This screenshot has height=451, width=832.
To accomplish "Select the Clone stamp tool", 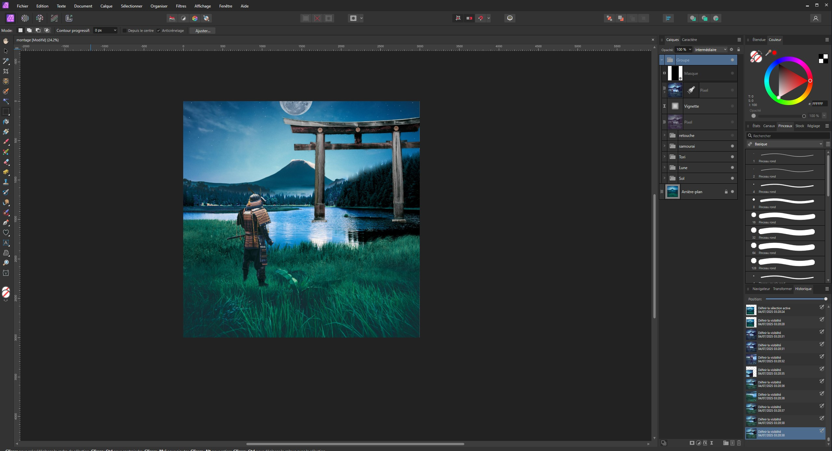I will click(6, 182).
